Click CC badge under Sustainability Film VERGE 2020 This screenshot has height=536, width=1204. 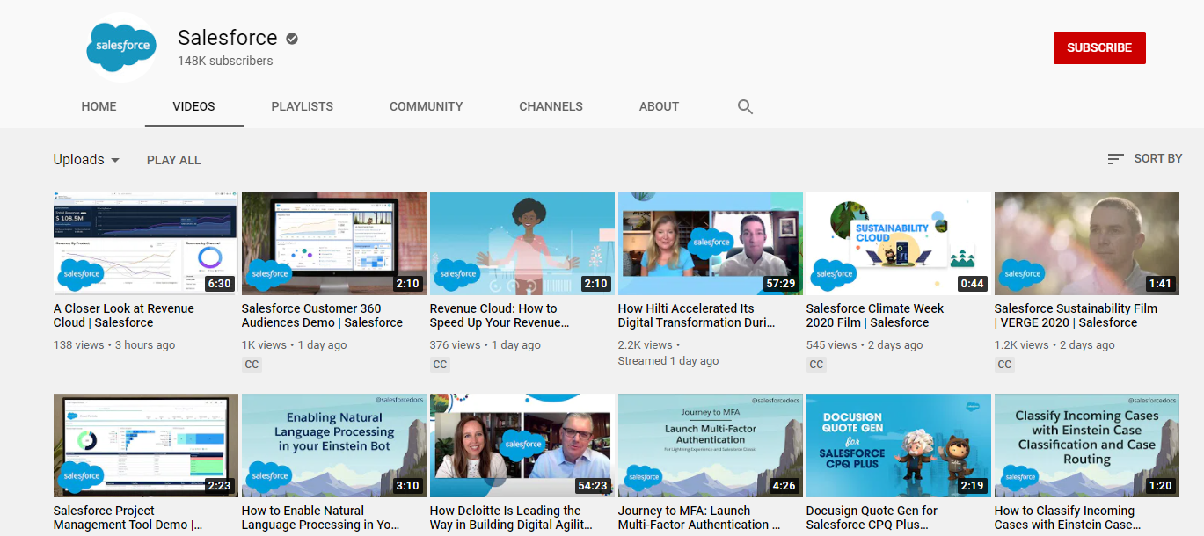(1005, 365)
